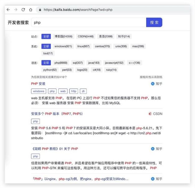Filter by language javascript(152)
The width and height of the screenshot is (195, 188).
[x=114, y=63]
